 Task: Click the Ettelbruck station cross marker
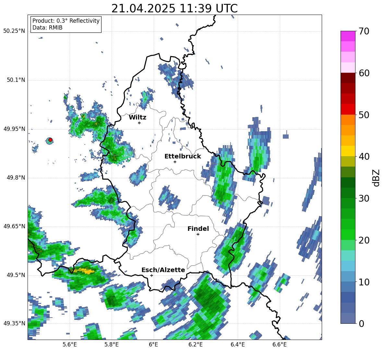[175, 162]
